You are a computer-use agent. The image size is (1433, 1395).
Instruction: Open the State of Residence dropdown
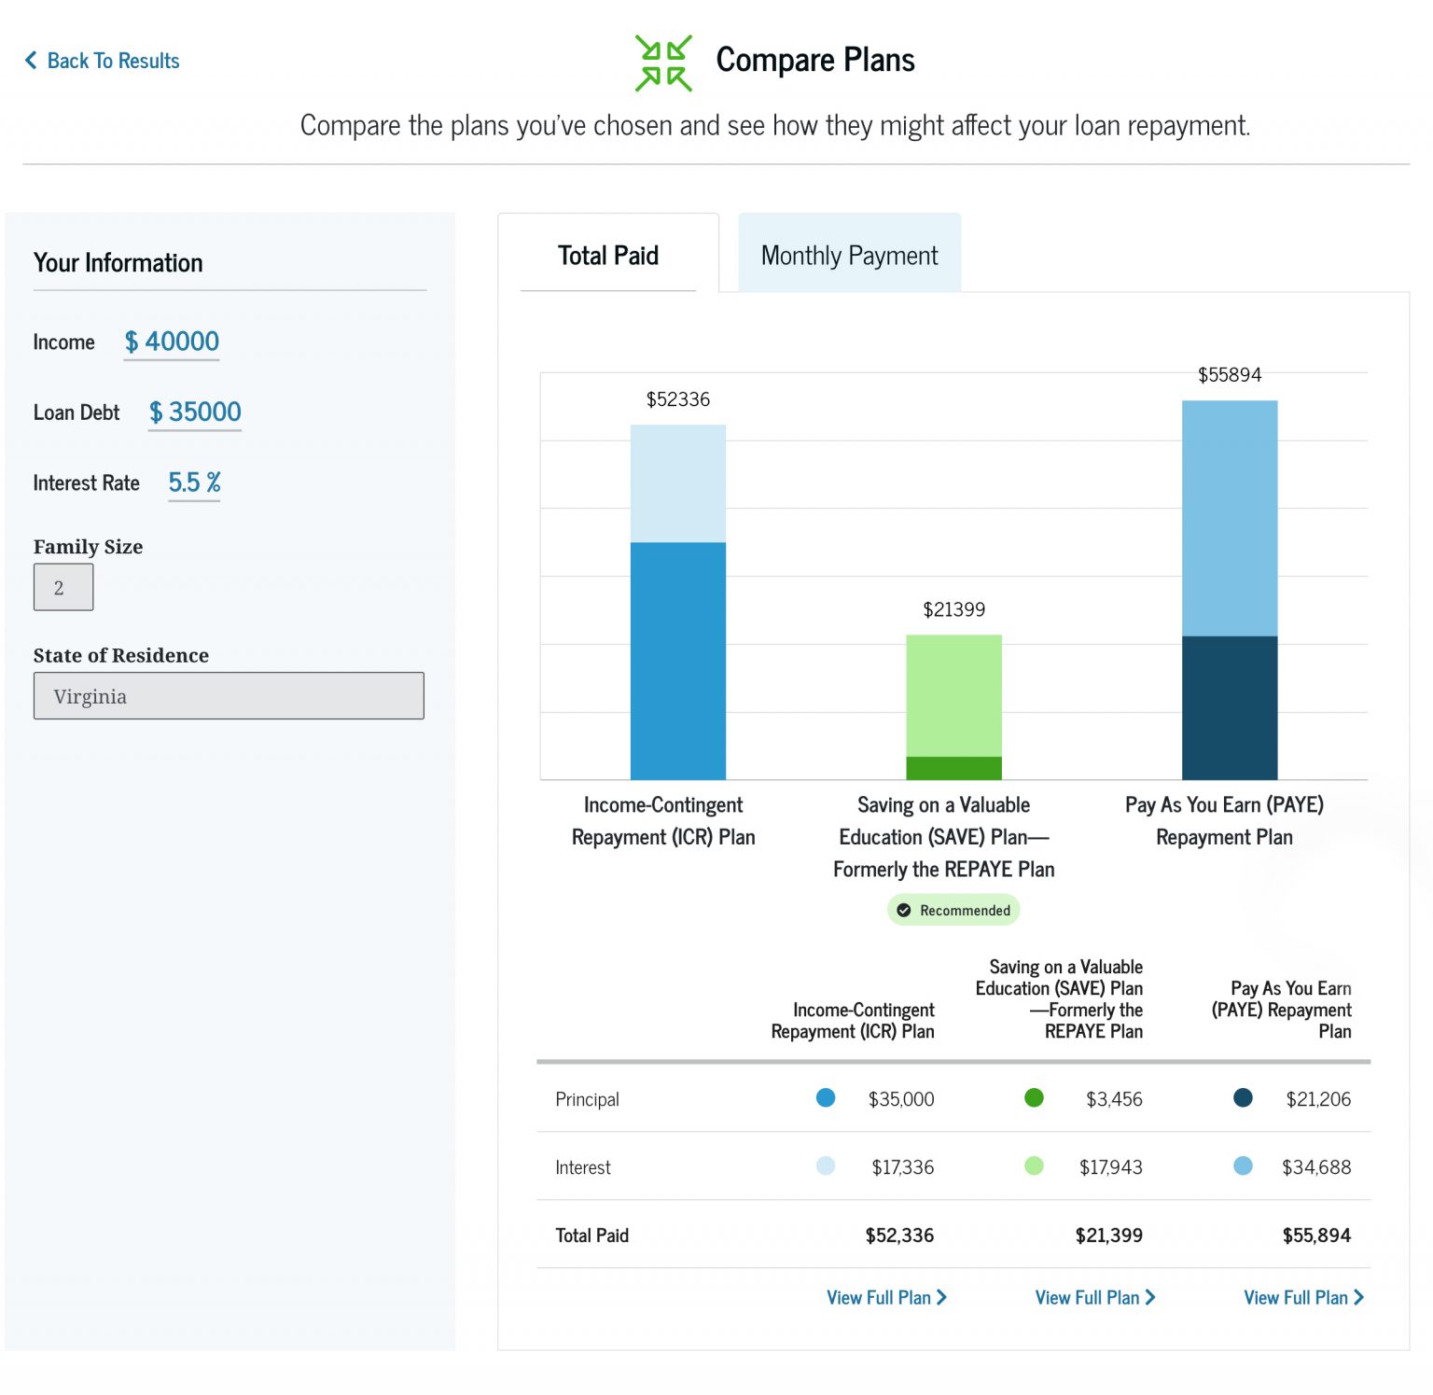click(x=229, y=696)
